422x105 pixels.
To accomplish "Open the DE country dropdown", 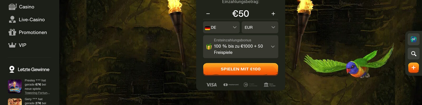I will tap(221, 27).
